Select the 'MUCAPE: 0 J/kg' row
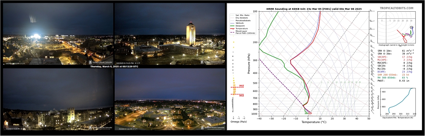Screen dimensions: 425x136 point(395,63)
